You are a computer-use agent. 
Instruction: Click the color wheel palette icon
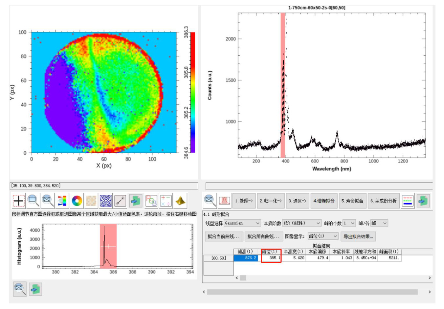coord(77,200)
